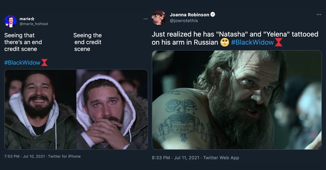Click the eye-roll emoji in Joanna's tweet
Screen dimensions: 326x170
[x=224, y=42]
